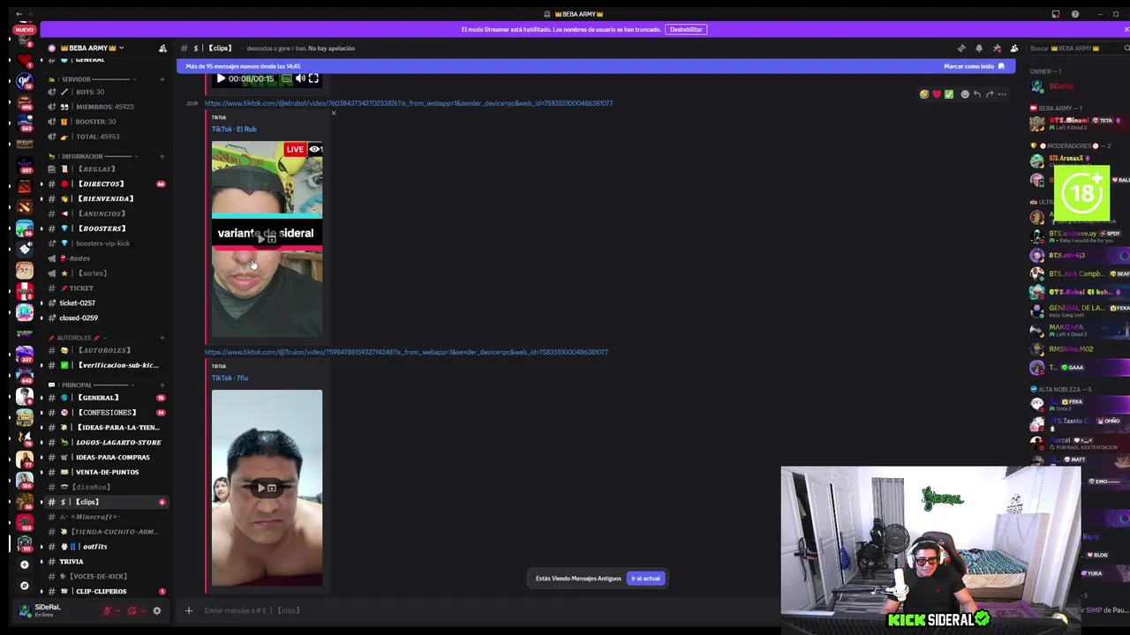React with the laughing emoji

[x=924, y=94]
